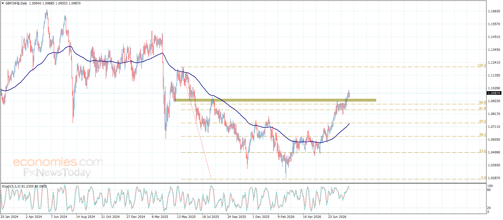Viewport: 503px width, 220px height.
Task: Click the 23.6 Fibonacci level label
Action: [483, 151]
